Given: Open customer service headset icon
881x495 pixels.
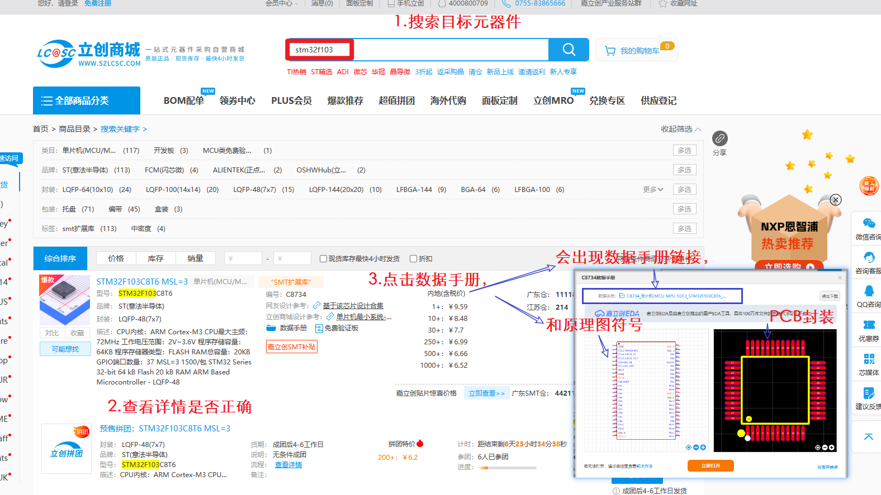Looking at the screenshot, I should tap(869, 257).
